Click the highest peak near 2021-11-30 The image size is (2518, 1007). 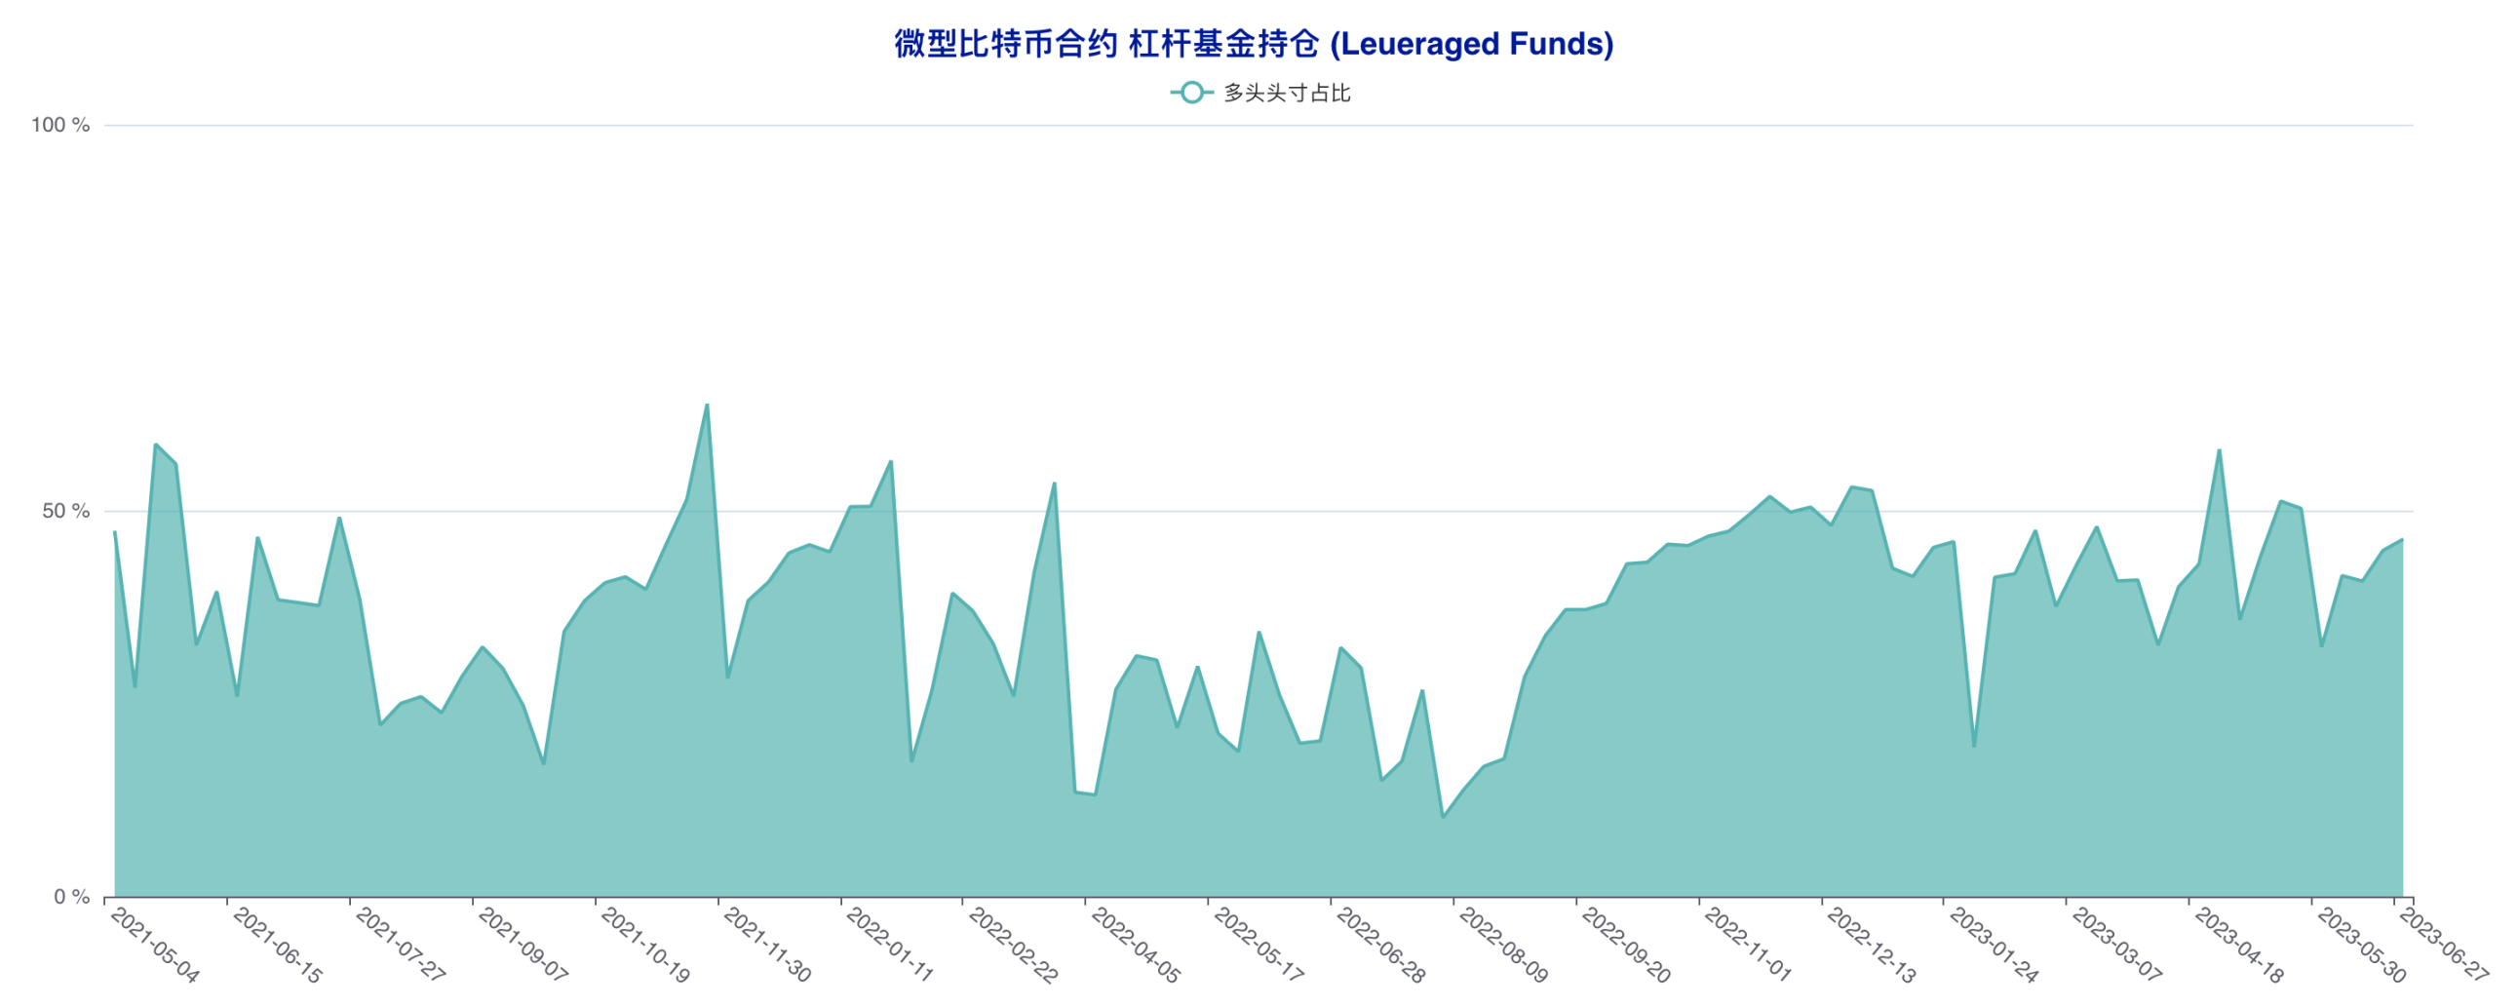point(707,405)
